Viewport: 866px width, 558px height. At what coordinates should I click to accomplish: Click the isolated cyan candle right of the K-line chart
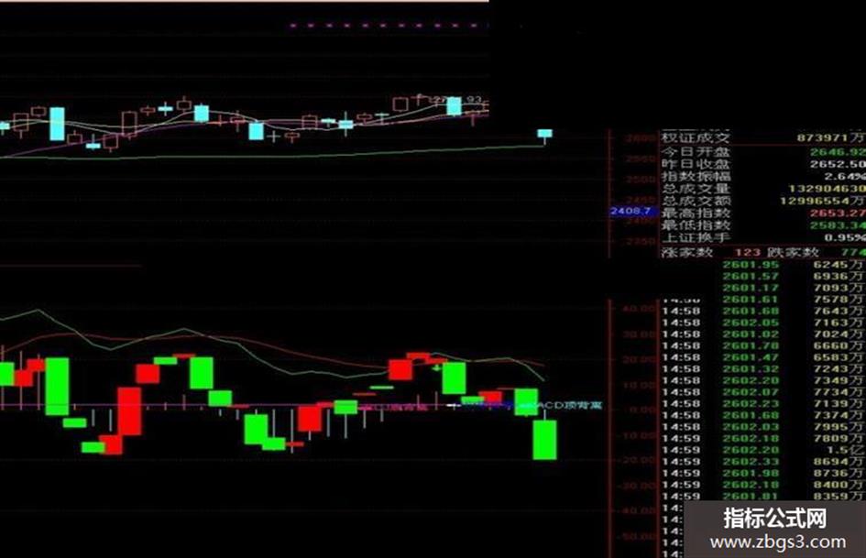544,134
